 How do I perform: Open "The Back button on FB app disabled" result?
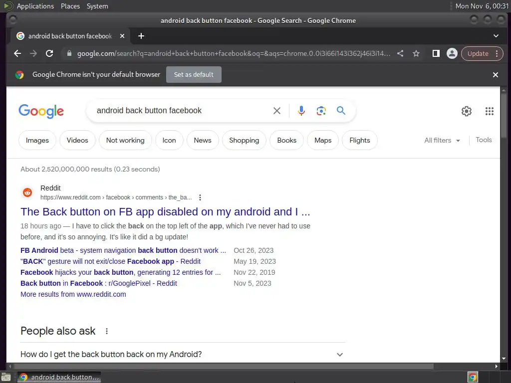coord(165,212)
